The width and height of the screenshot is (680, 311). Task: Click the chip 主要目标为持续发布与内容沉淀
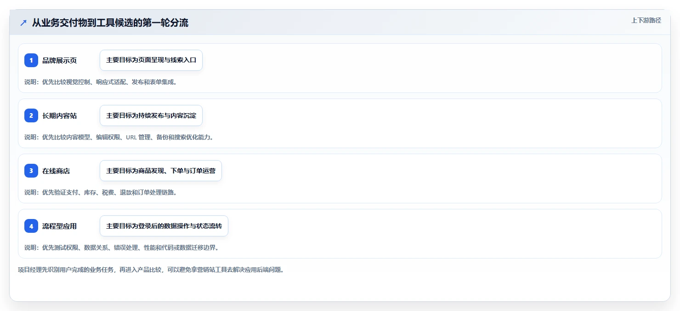point(151,115)
